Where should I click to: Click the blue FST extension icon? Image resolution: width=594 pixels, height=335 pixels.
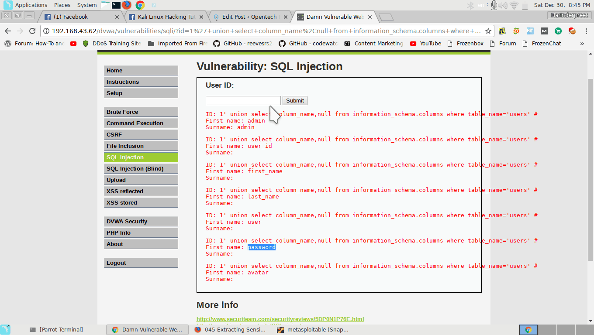(530, 31)
